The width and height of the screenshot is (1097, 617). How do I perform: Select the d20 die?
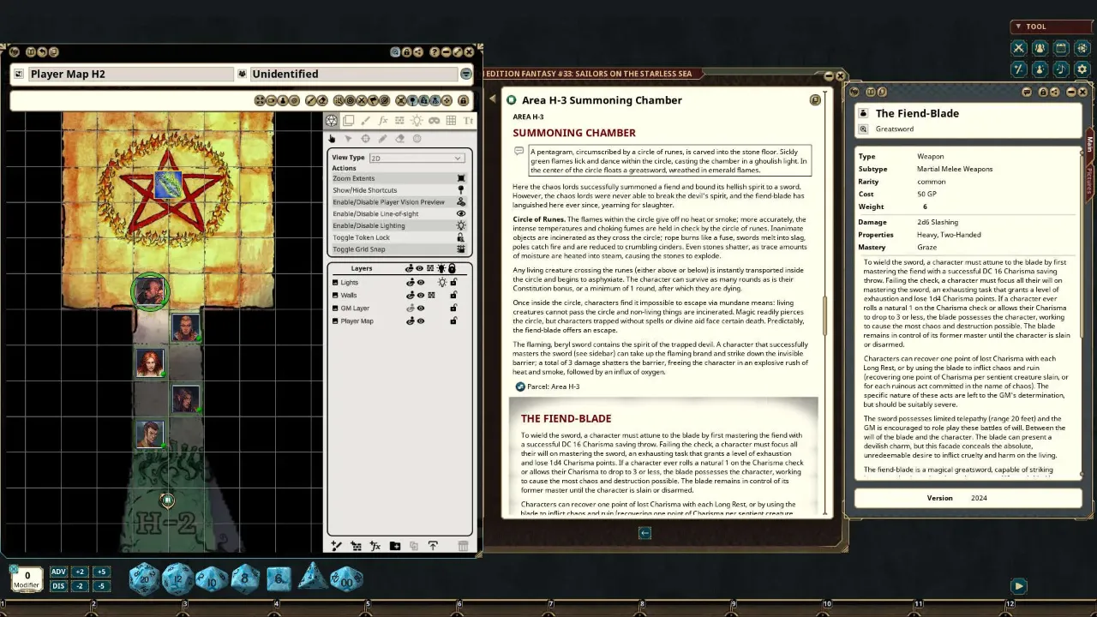(x=144, y=578)
